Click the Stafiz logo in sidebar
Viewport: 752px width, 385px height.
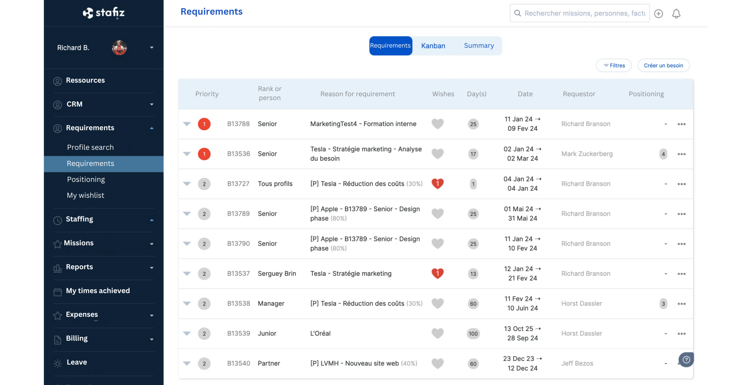coord(104,13)
